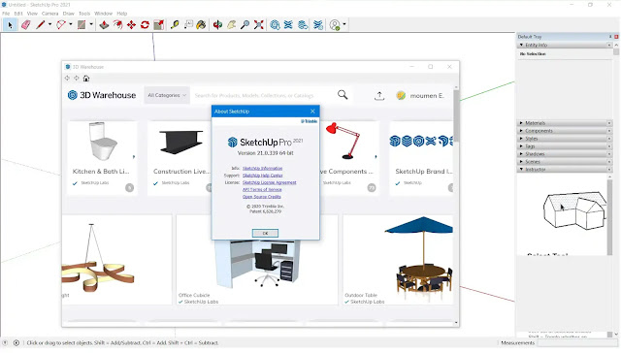Select the Orbit tool
The width and height of the screenshot is (621, 353).
pos(217,25)
